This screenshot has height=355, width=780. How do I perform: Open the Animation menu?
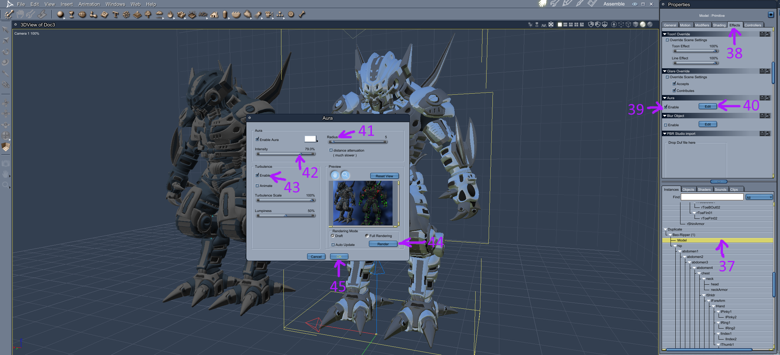coord(89,4)
